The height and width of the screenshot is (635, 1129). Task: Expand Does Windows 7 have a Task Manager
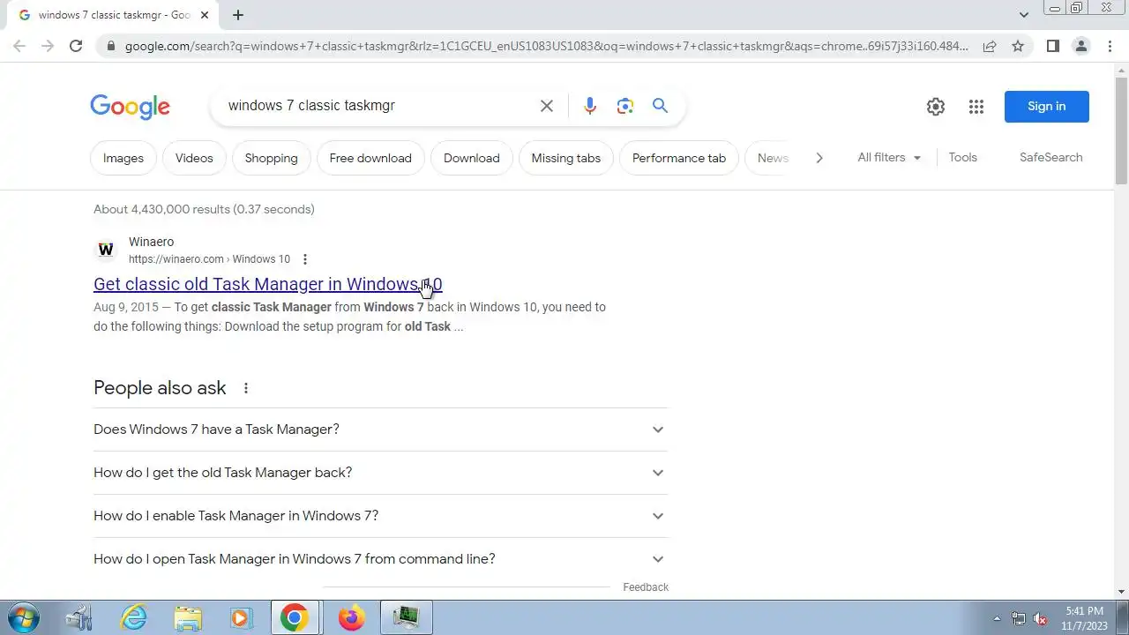[380, 430]
